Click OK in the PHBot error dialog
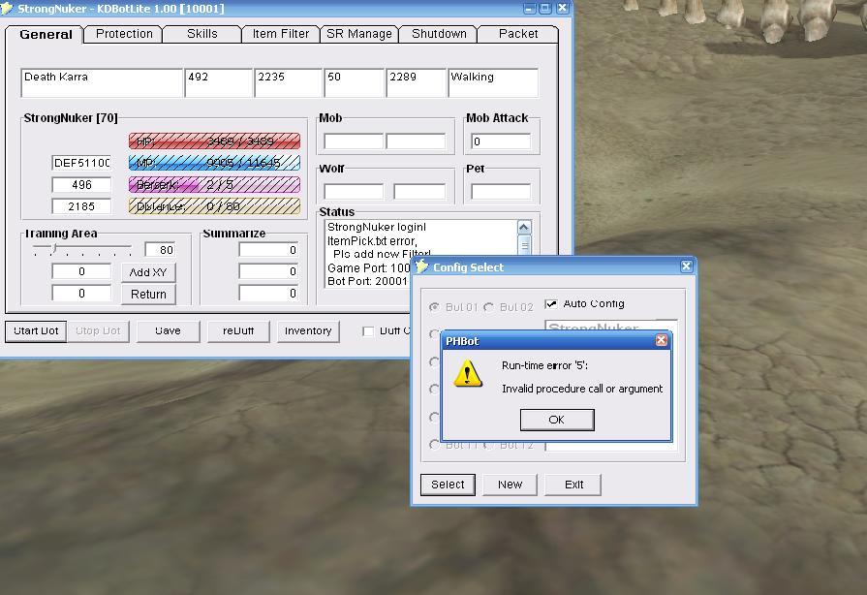Viewport: 867px width, 595px height. click(x=557, y=420)
